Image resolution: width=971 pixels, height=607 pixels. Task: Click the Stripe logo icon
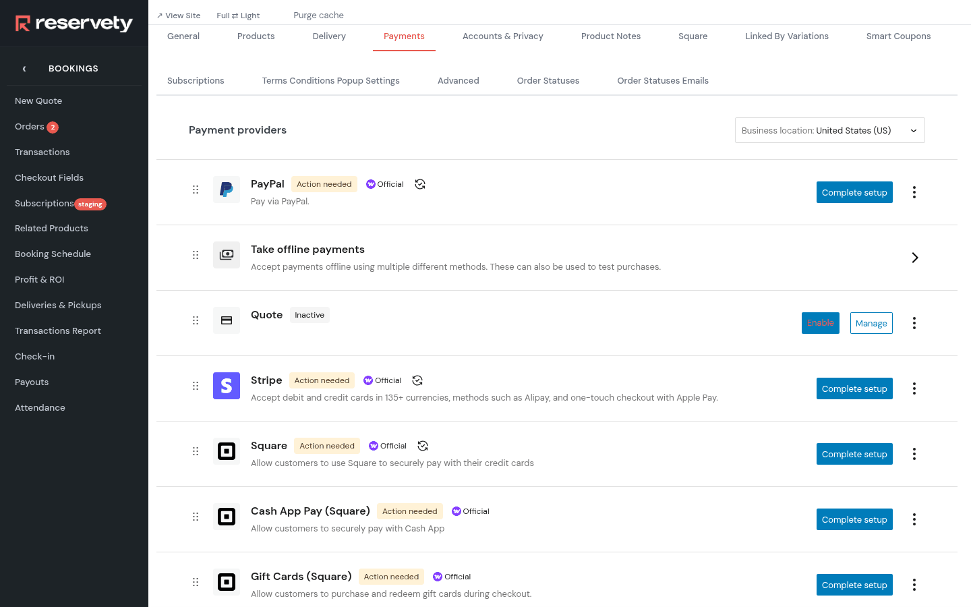point(227,386)
